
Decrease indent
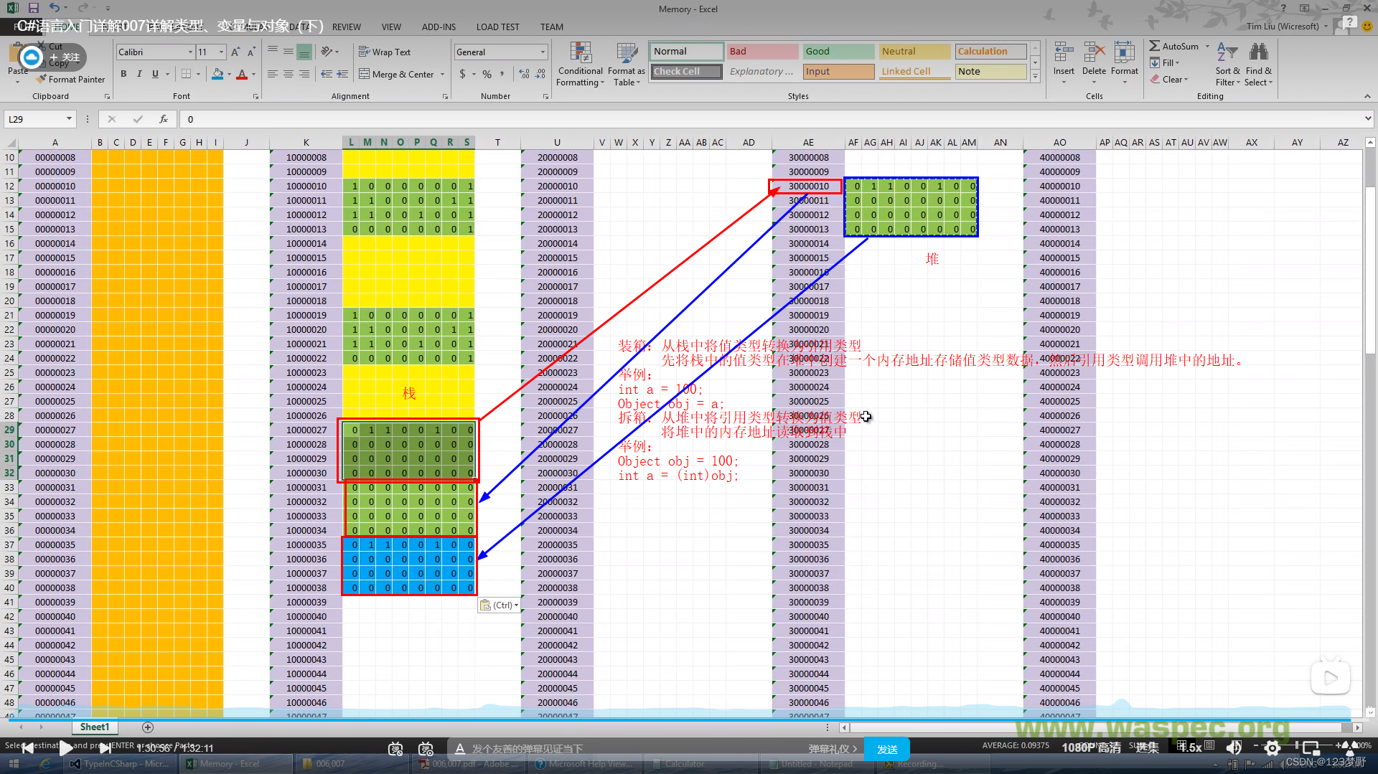[327, 74]
